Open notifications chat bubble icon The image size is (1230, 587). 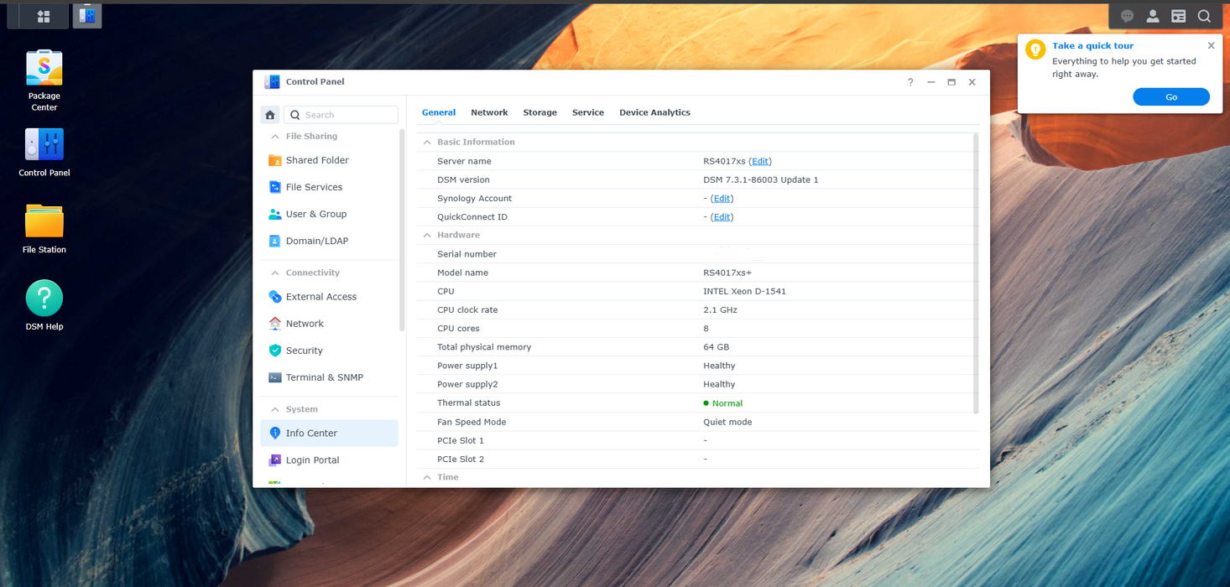coord(1128,16)
